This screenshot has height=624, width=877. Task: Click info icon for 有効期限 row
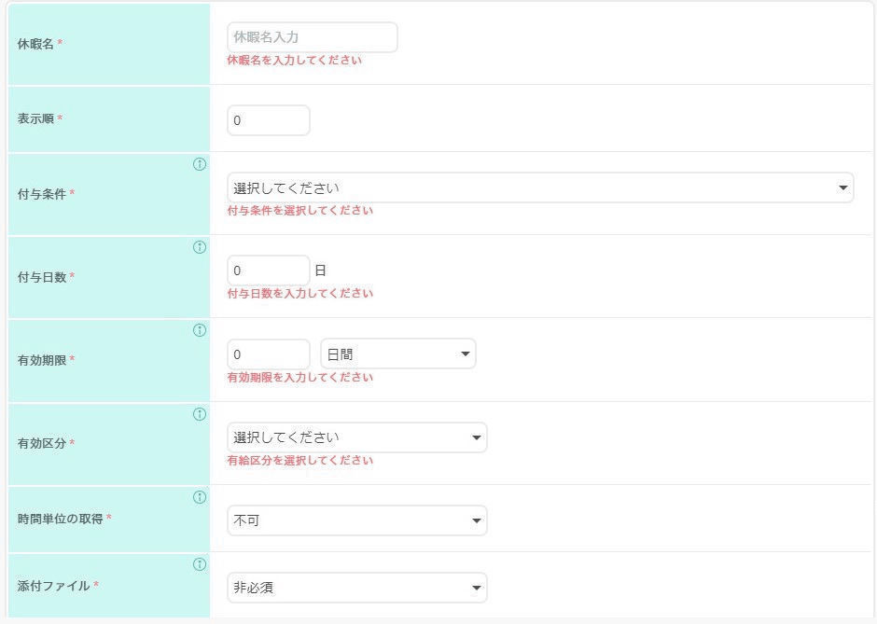click(199, 330)
